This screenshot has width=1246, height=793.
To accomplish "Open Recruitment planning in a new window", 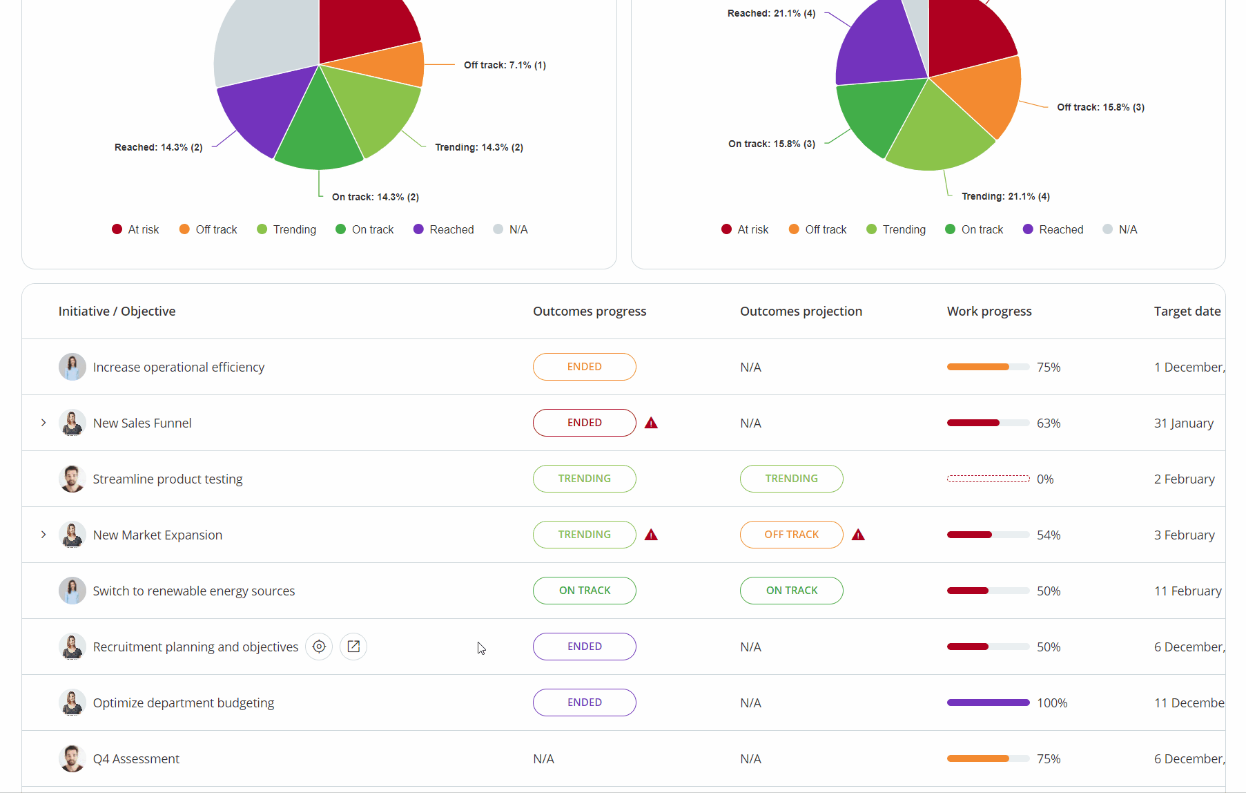I will coord(353,646).
